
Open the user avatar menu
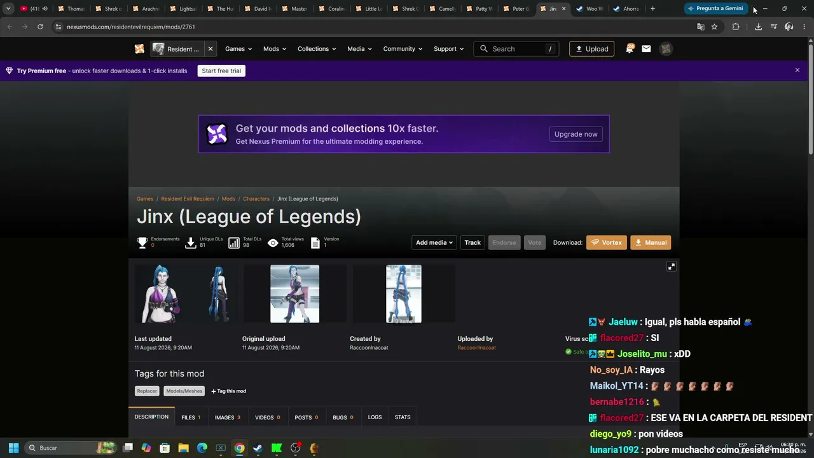click(x=666, y=49)
